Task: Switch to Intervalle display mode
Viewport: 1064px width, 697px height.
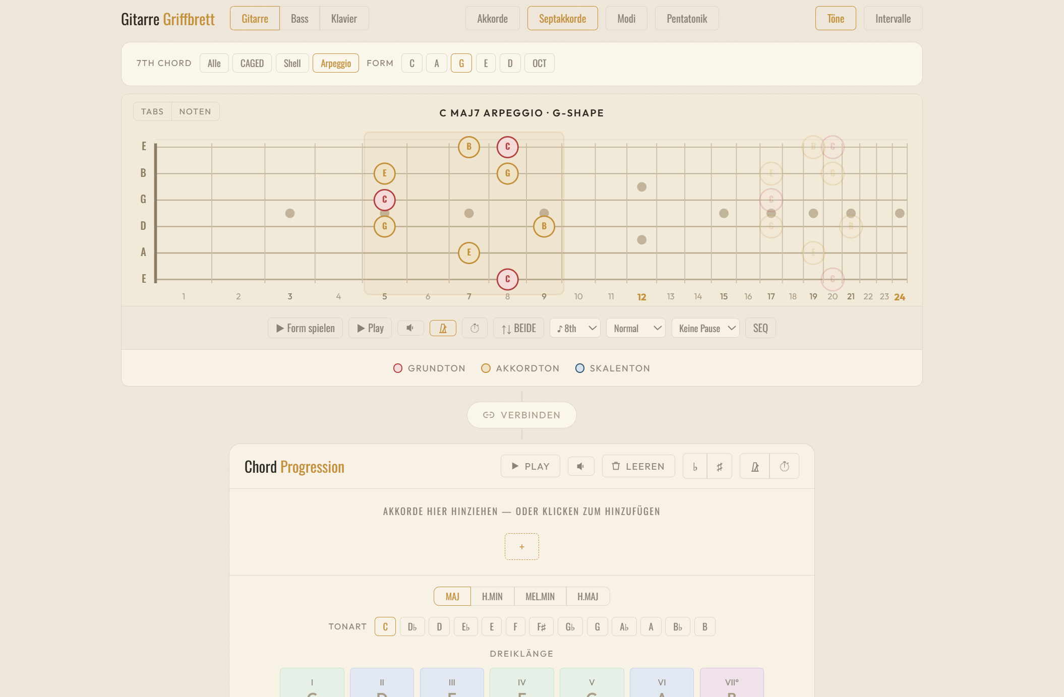Action: (x=893, y=19)
